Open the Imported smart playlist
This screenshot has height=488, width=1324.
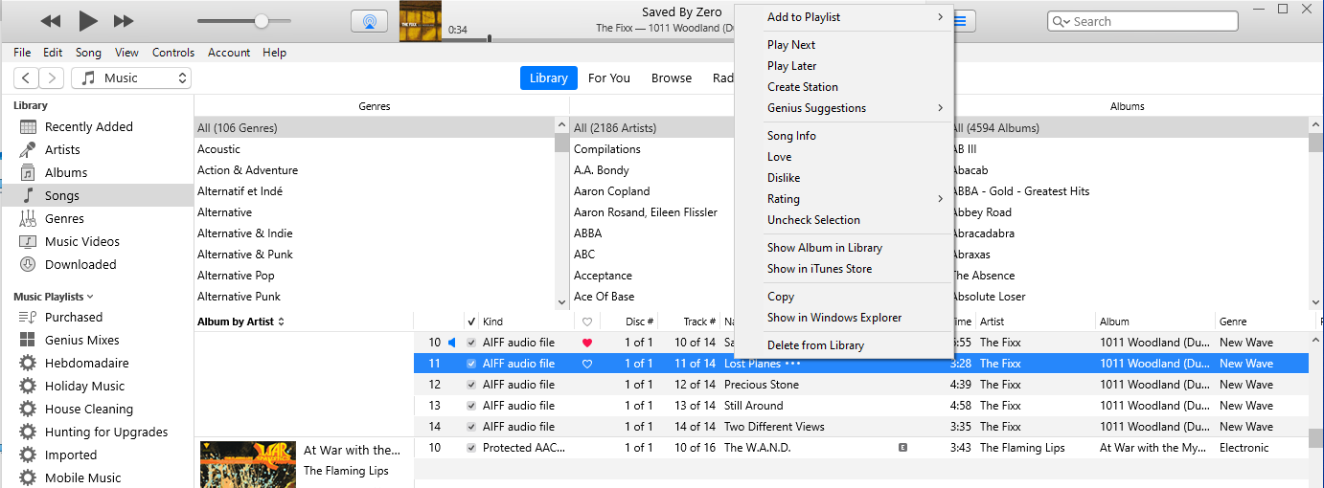pos(70,455)
